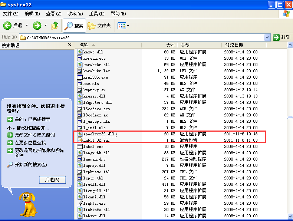
Task: Select the Lab11-02.ini file icon
Action: tap(80, 140)
